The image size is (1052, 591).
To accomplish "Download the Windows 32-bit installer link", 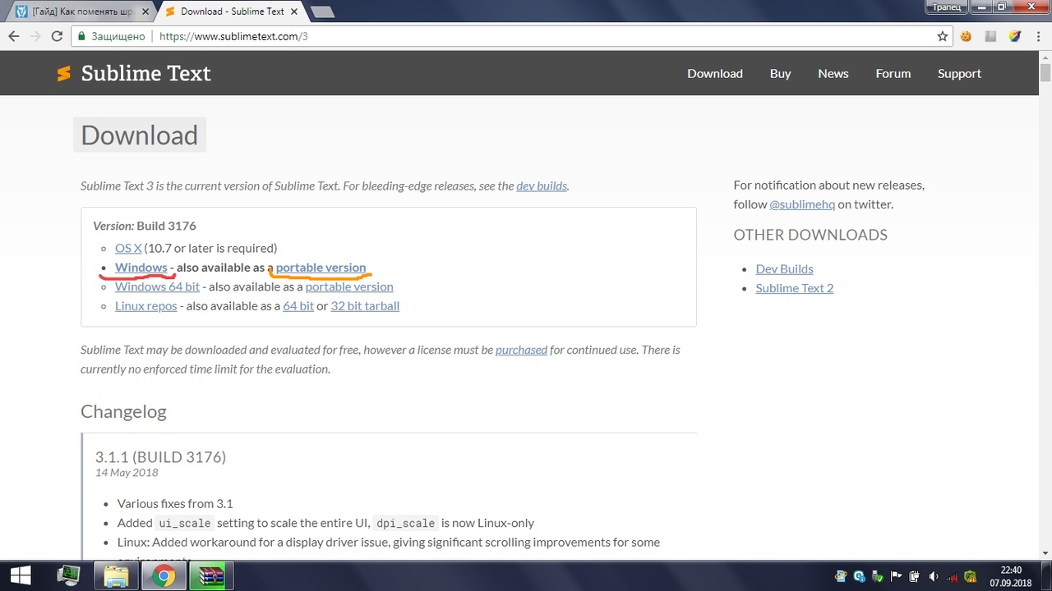I will click(141, 268).
